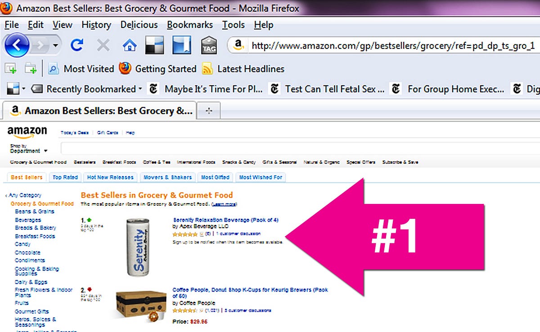
Task: Switch to the Movers & Shakers tab
Action: pos(167,177)
